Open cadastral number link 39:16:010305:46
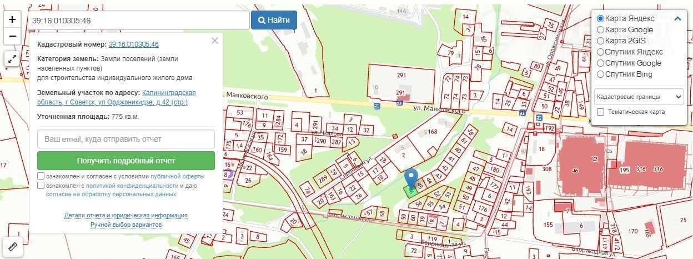The width and height of the screenshot is (693, 259). (134, 44)
